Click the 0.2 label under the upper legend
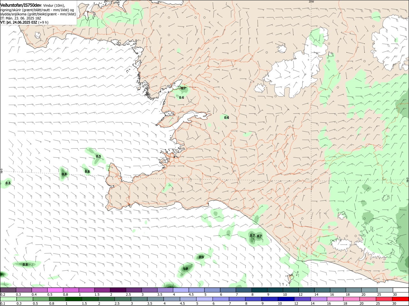 [x=3, y=295]
